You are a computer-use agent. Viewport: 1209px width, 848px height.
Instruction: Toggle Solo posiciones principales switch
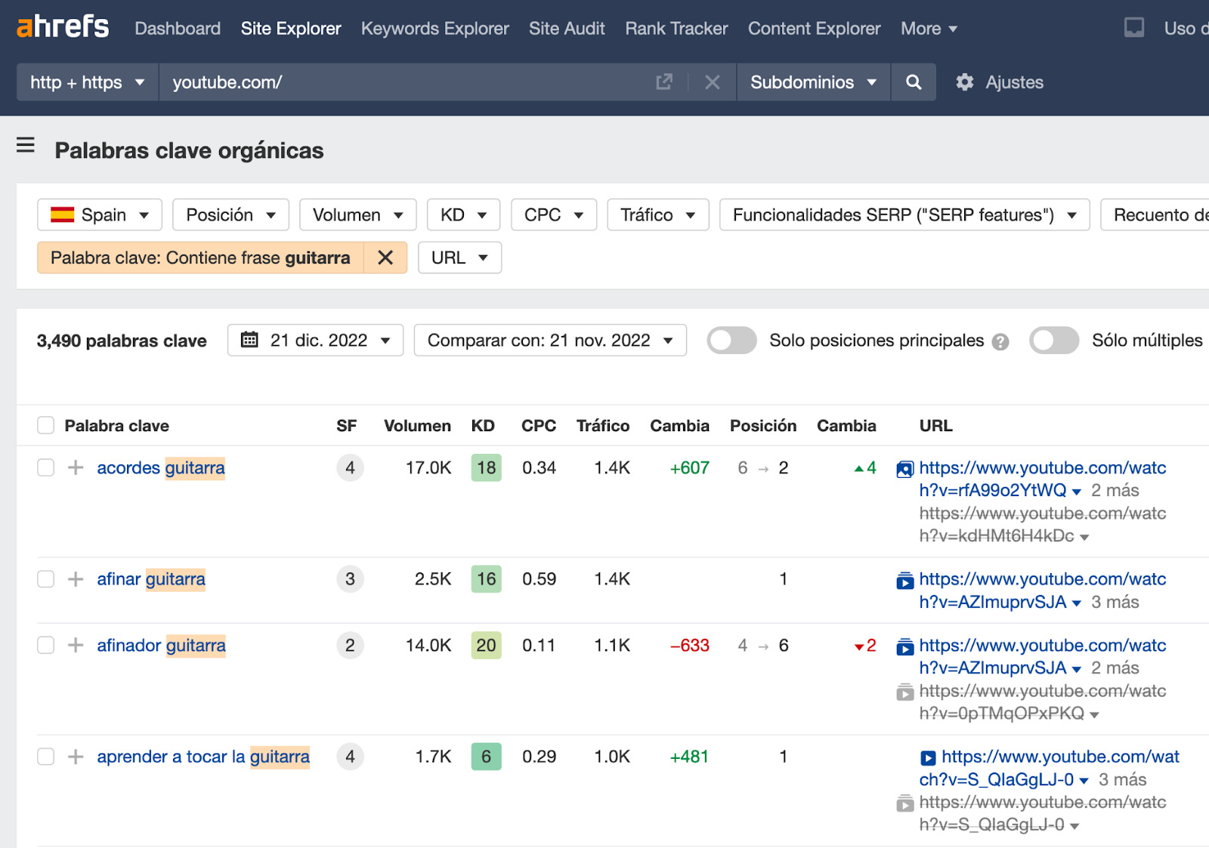coord(731,341)
